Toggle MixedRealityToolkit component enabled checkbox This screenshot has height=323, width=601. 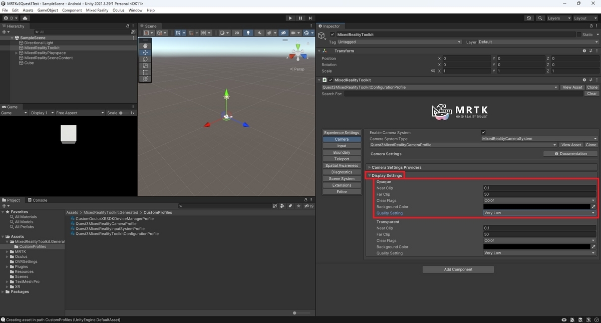[331, 80]
